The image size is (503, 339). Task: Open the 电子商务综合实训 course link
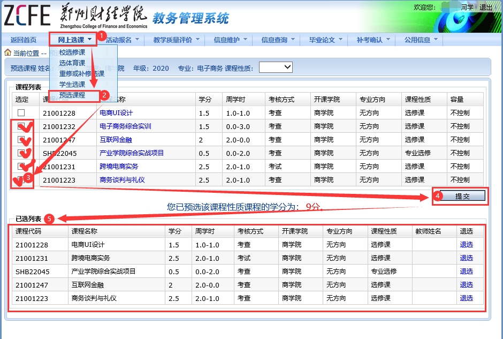click(125, 126)
